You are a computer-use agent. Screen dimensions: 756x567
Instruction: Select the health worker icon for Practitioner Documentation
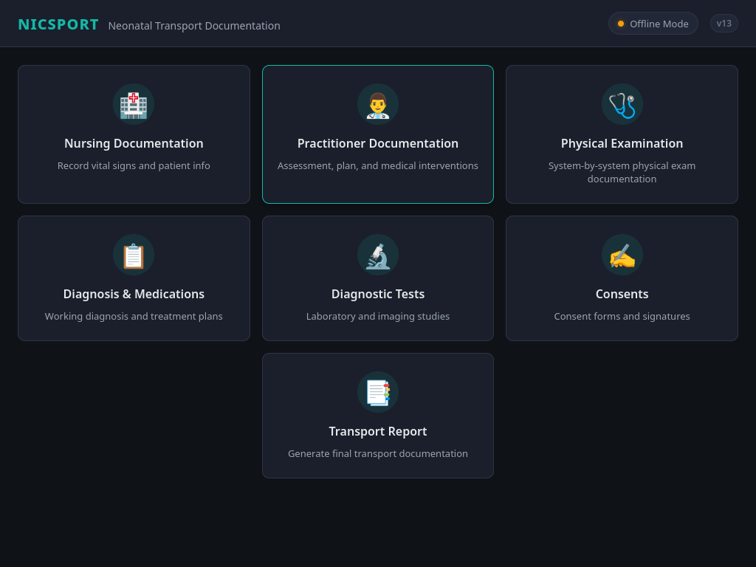point(377,104)
